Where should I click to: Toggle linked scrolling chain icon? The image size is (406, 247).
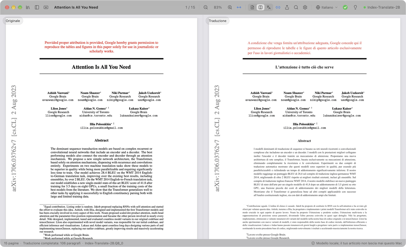coord(278,7)
